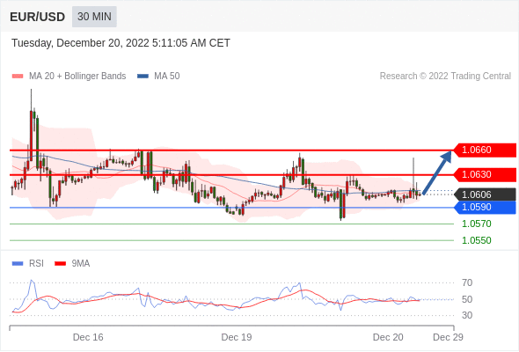Select the MA 20 + Bollinger Bands legend label
Viewport: 519px width, 352px height.
coord(77,77)
